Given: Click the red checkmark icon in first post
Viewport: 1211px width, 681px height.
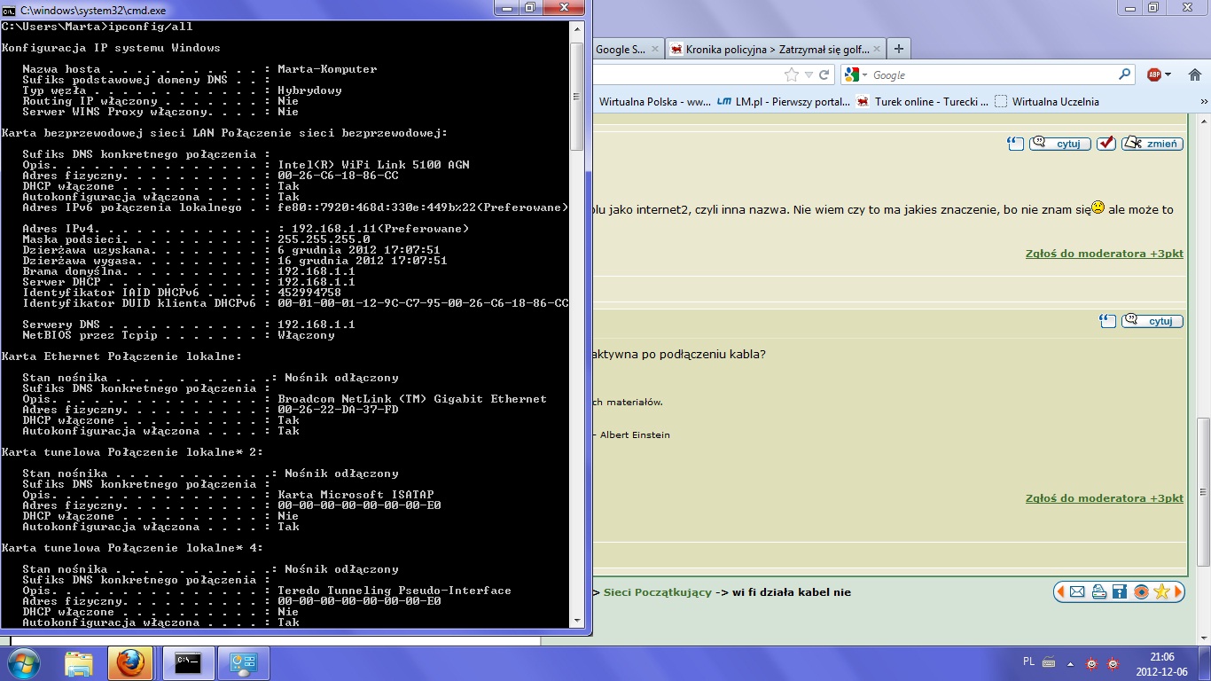Looking at the screenshot, I should [1106, 144].
